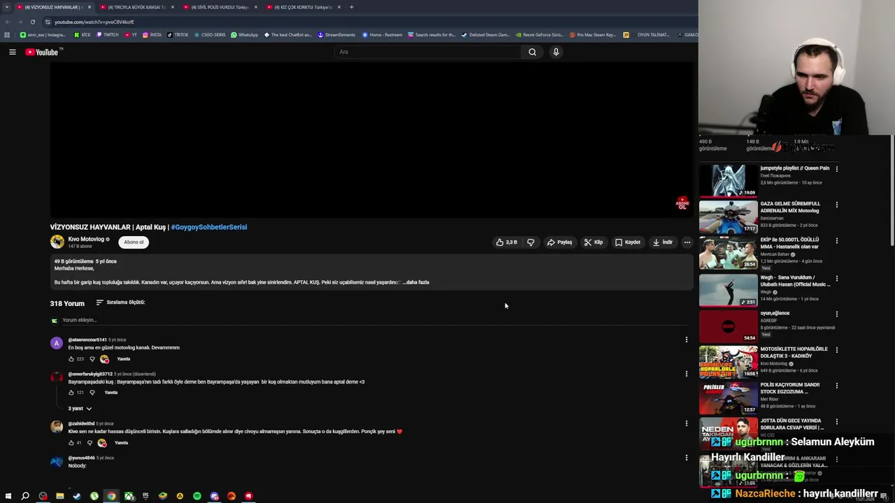The height and width of the screenshot is (503, 895).
Task: Dislike the comment by @ataerencnar5141
Action: [92, 359]
